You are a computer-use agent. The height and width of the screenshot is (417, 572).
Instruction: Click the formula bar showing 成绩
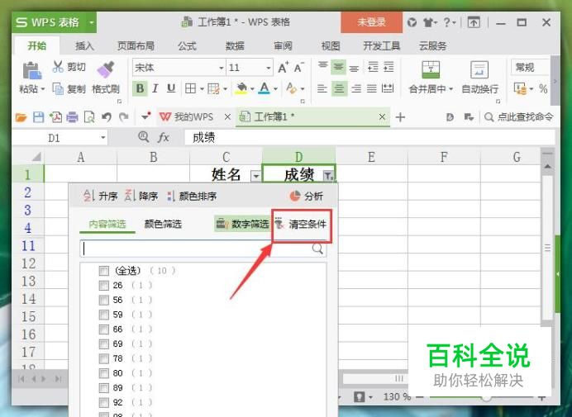[369, 138]
